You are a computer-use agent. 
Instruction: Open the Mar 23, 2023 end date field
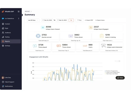coord(62,20)
